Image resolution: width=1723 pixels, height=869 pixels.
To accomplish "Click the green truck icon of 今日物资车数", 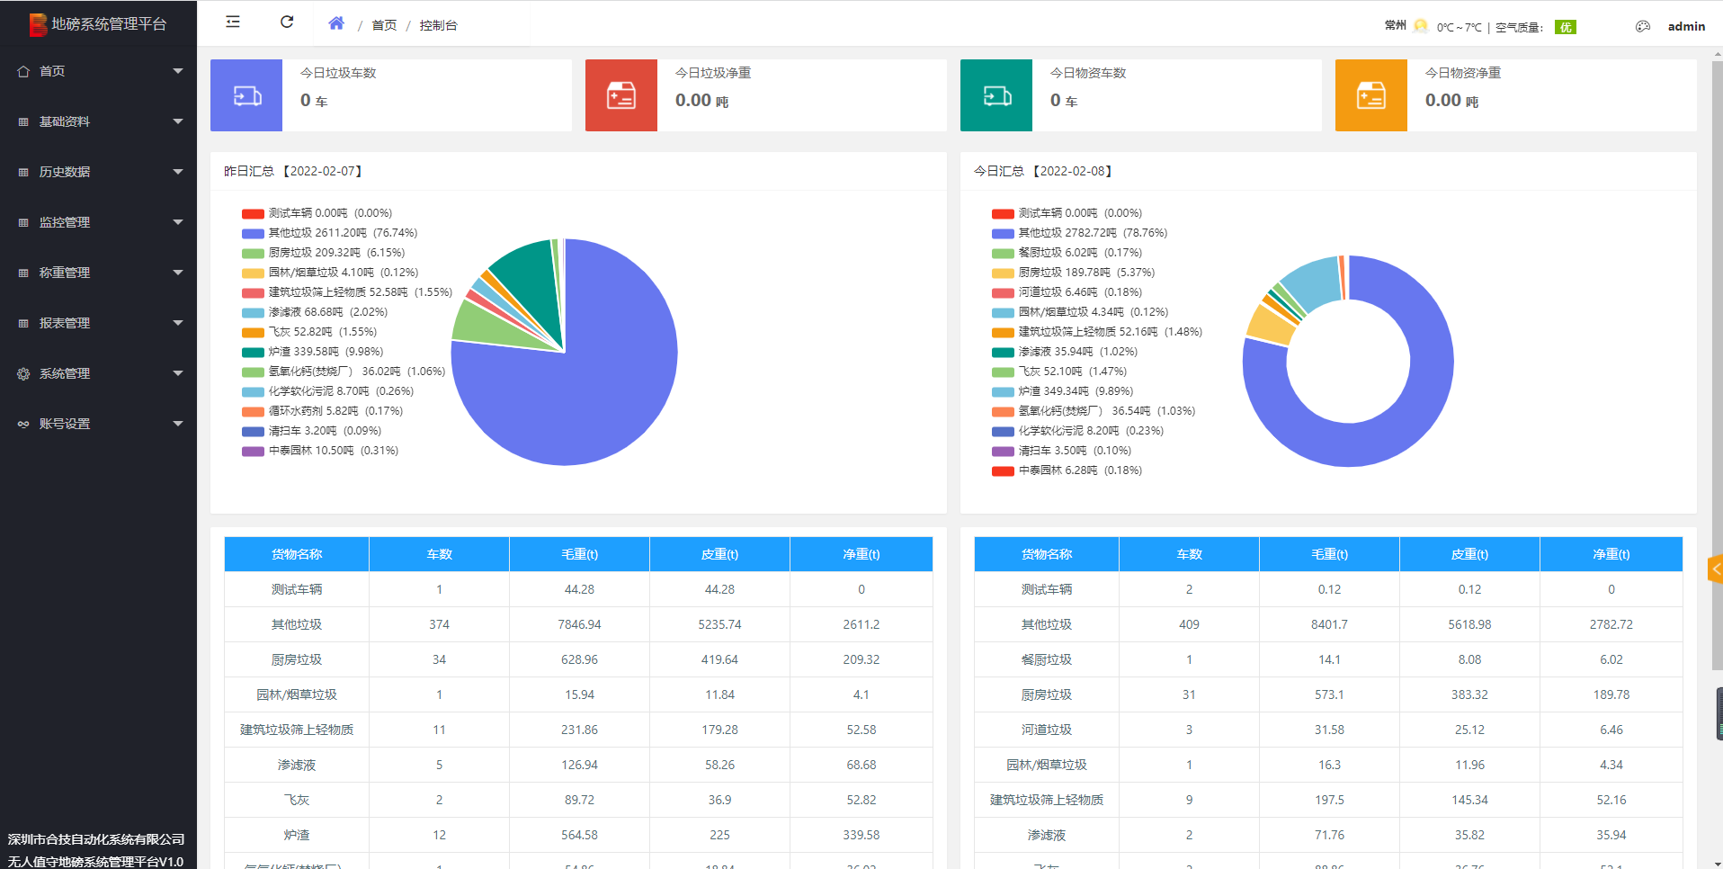I will coord(996,95).
